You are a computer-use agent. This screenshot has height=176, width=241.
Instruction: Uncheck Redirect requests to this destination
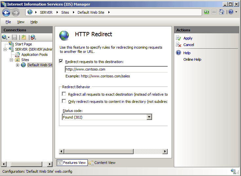click(61, 61)
